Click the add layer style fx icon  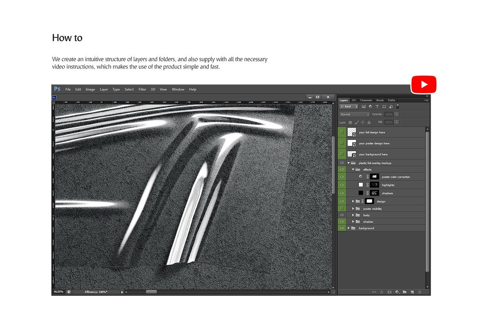tap(381, 292)
